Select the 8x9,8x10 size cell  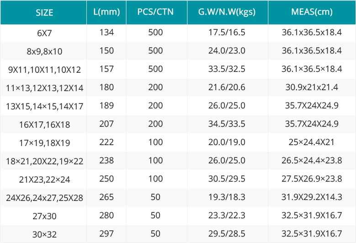click(x=44, y=52)
